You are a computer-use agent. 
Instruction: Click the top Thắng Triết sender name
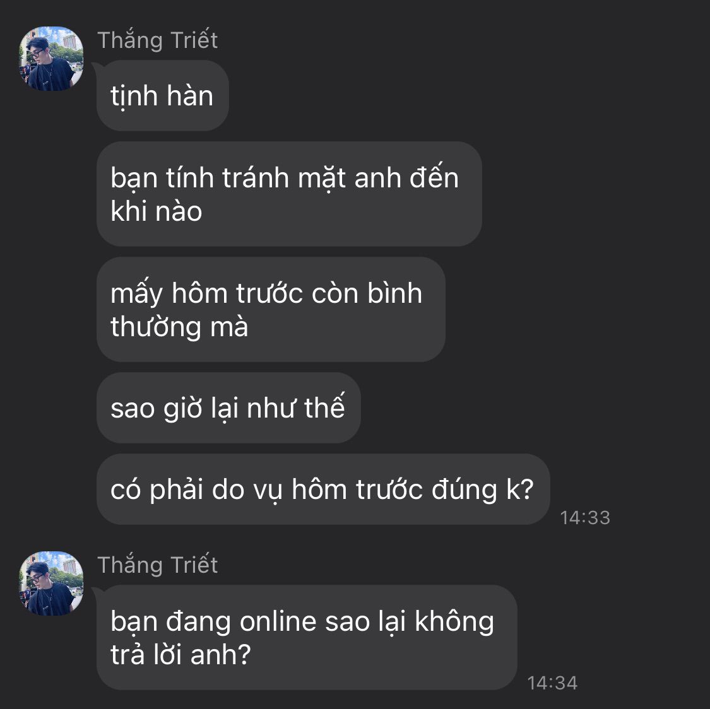click(158, 40)
